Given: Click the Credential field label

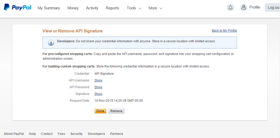Looking at the screenshot, I should coord(82,74).
